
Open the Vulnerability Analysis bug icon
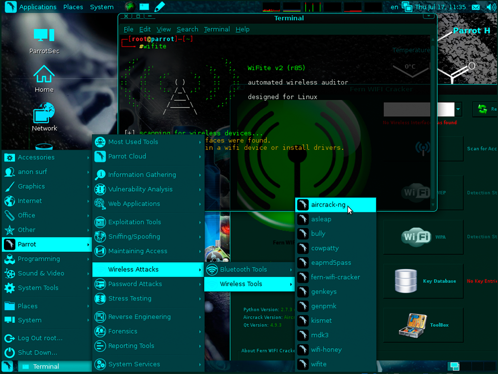(x=100, y=189)
